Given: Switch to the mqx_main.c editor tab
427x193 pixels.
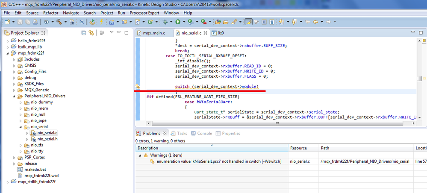Looking at the screenshot, I should coord(154,33).
